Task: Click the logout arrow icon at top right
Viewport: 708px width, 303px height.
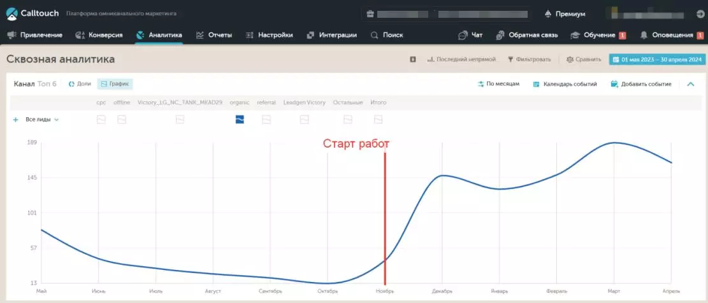Action: (x=700, y=13)
